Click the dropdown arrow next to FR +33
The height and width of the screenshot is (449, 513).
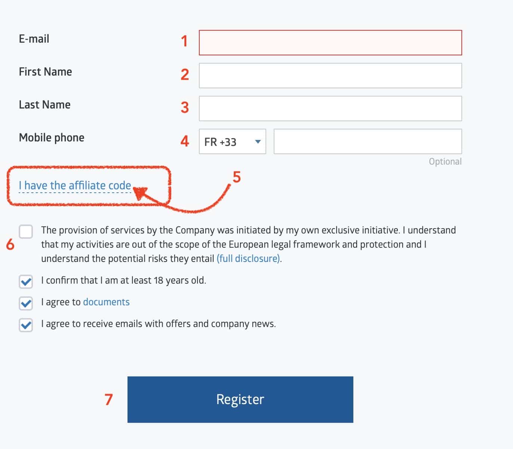[x=258, y=141]
